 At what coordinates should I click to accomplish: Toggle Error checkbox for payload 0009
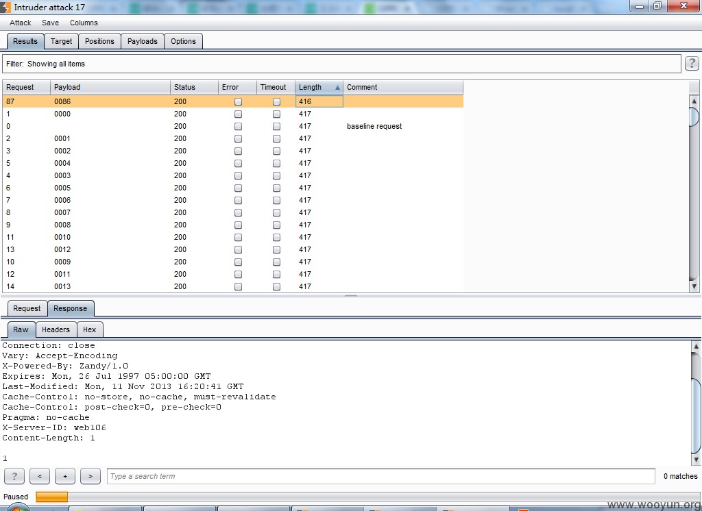point(238,262)
